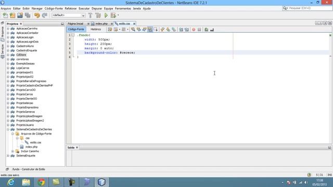The width and height of the screenshot is (333, 187).
Task: Toggle Bookmark in editor toolbar
Action: tap(174, 30)
